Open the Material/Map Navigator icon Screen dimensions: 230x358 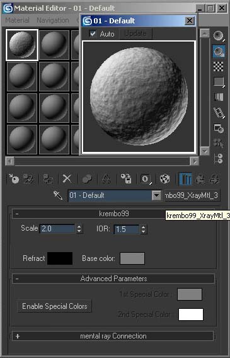219,158
